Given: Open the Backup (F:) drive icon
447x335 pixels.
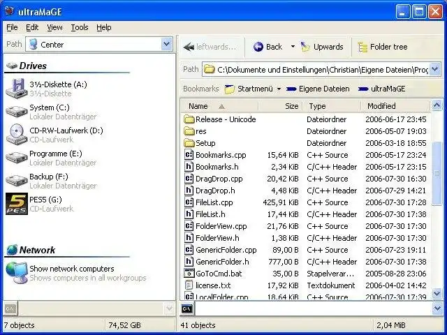Looking at the screenshot, I should [x=17, y=180].
